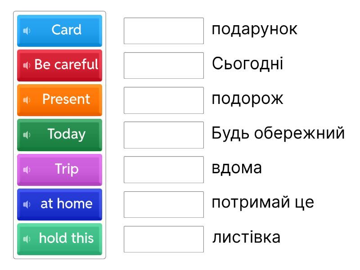This screenshot has width=360, height=270.
Task: Click the drop box beside вдома
Action: [x=164, y=170]
